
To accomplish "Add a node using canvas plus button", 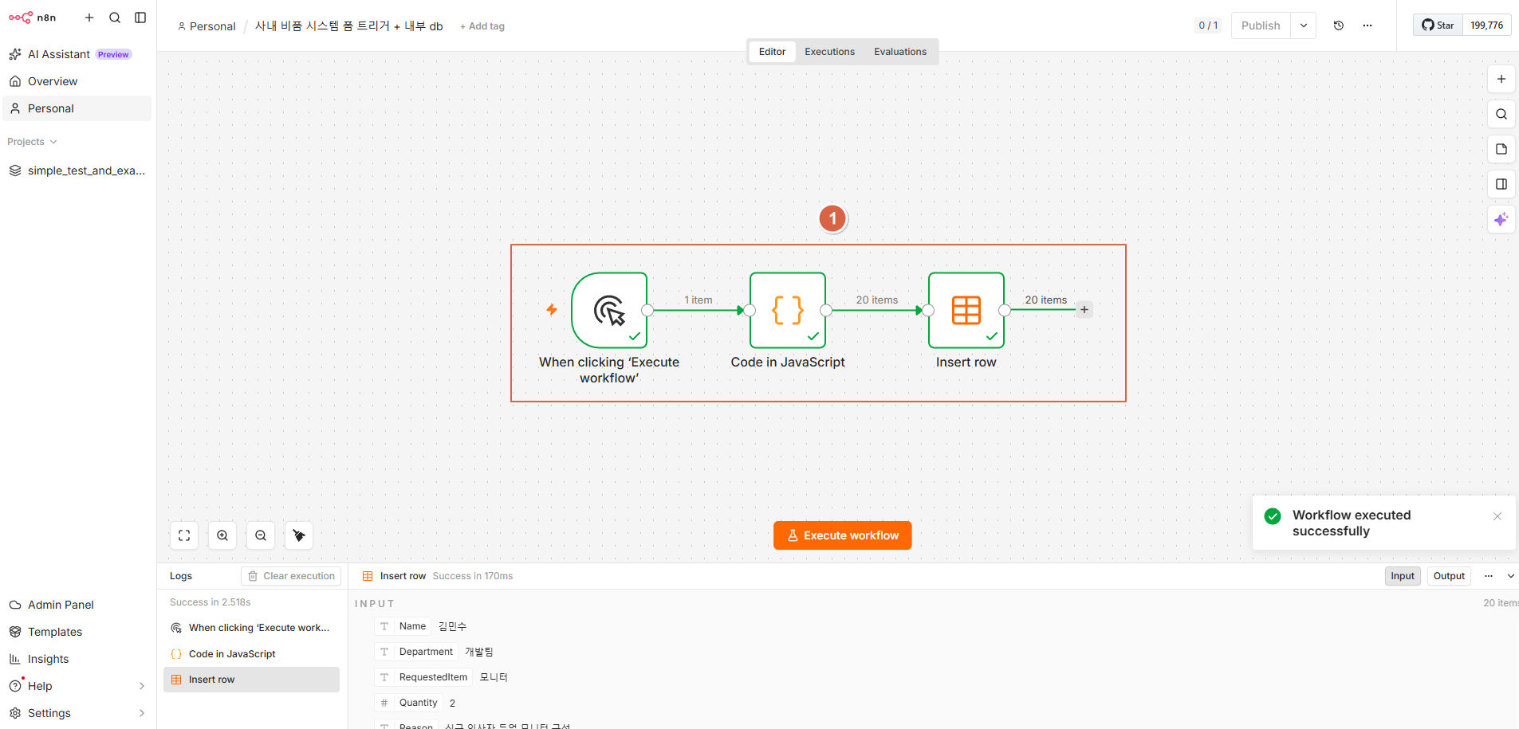I will (x=1501, y=79).
